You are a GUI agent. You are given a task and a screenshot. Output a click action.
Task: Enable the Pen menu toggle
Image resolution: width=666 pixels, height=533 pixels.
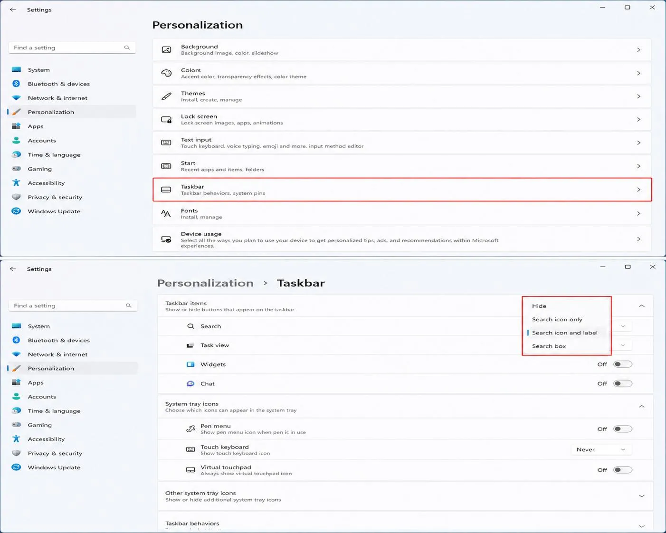[x=623, y=429]
